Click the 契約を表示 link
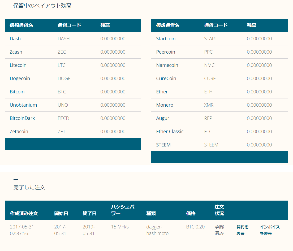Screen dimensions: 293x251 (242, 230)
